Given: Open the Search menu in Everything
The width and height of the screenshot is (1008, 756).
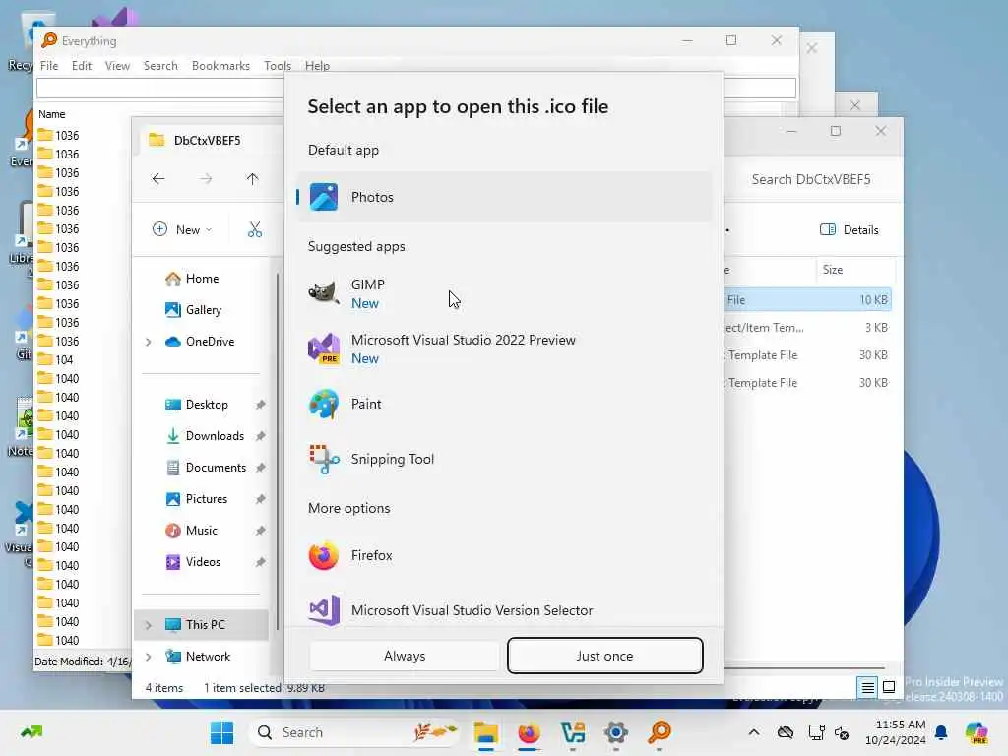Looking at the screenshot, I should pyautogui.click(x=160, y=66).
